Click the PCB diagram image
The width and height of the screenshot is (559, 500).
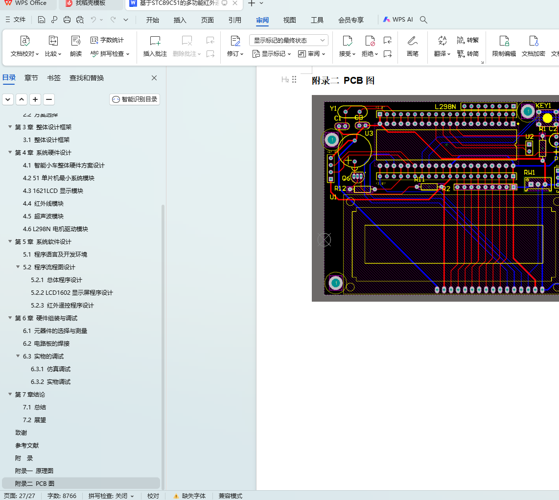[x=436, y=198]
